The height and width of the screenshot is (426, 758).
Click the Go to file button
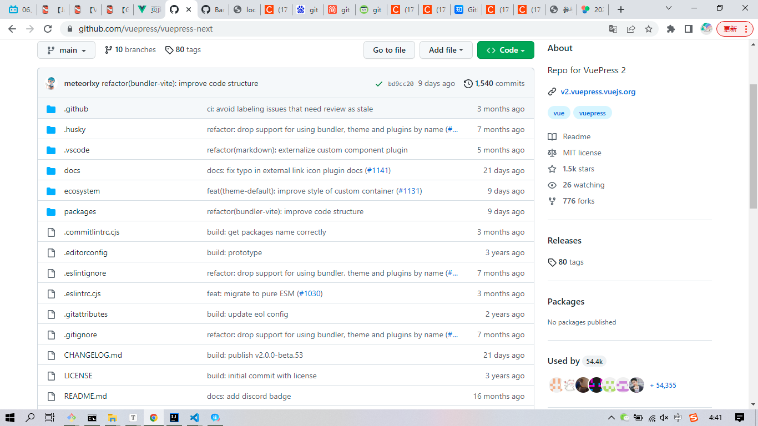[x=389, y=50]
